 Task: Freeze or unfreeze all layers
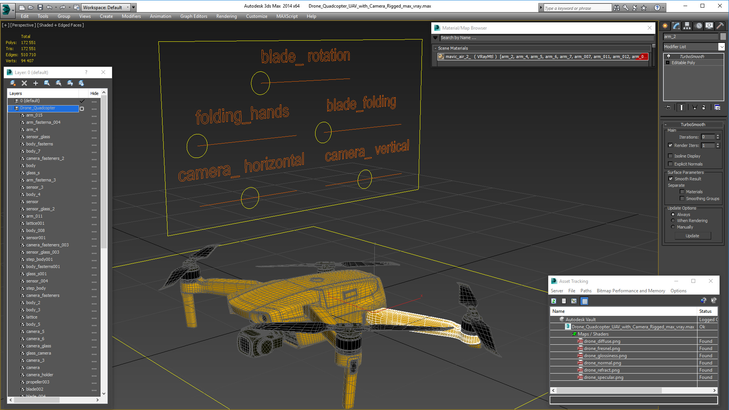(x=81, y=83)
